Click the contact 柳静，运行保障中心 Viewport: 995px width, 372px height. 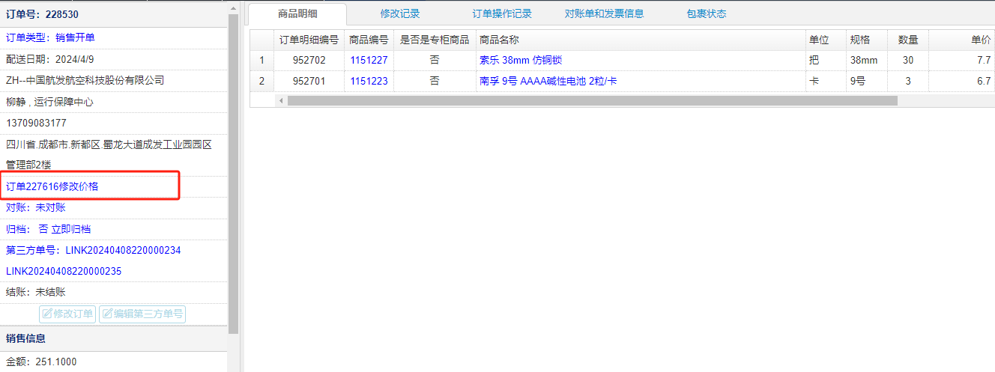[x=49, y=102]
